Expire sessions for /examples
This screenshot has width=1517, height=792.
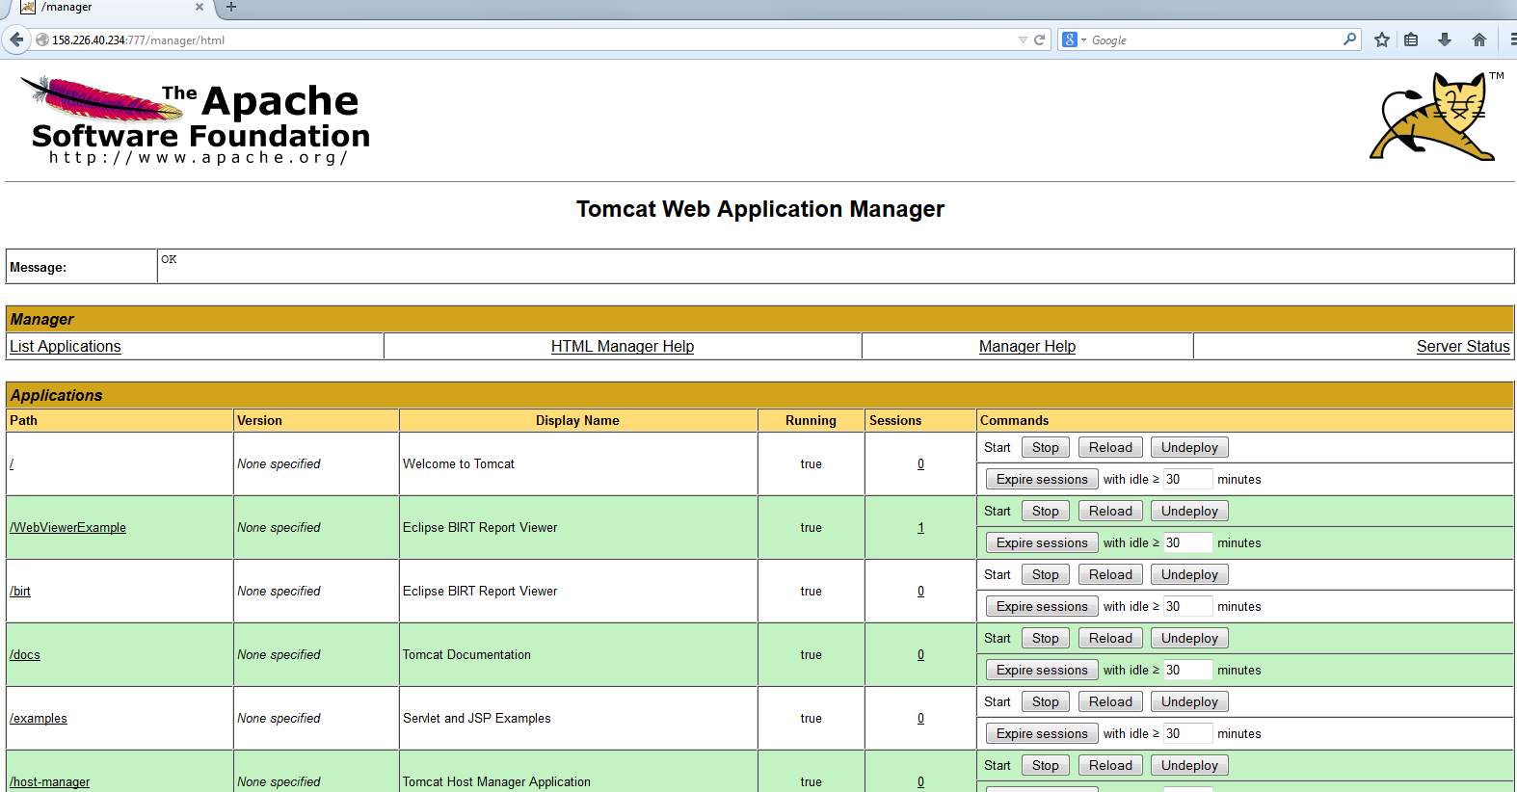1042,733
